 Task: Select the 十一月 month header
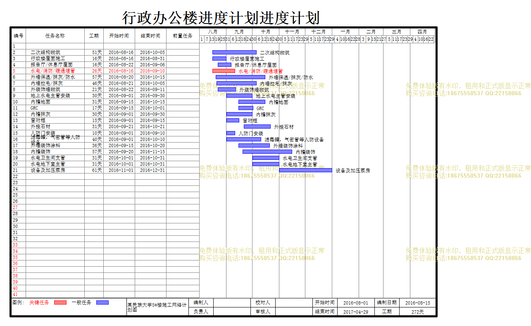pos(292,32)
